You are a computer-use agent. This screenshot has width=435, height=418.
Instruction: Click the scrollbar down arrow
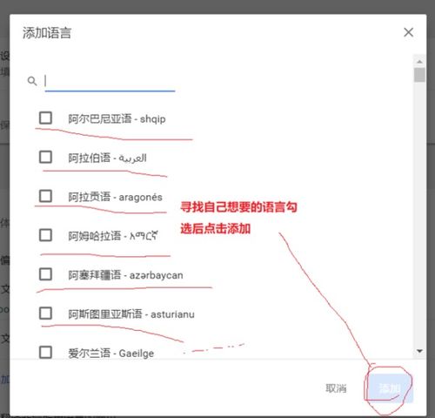(419, 351)
